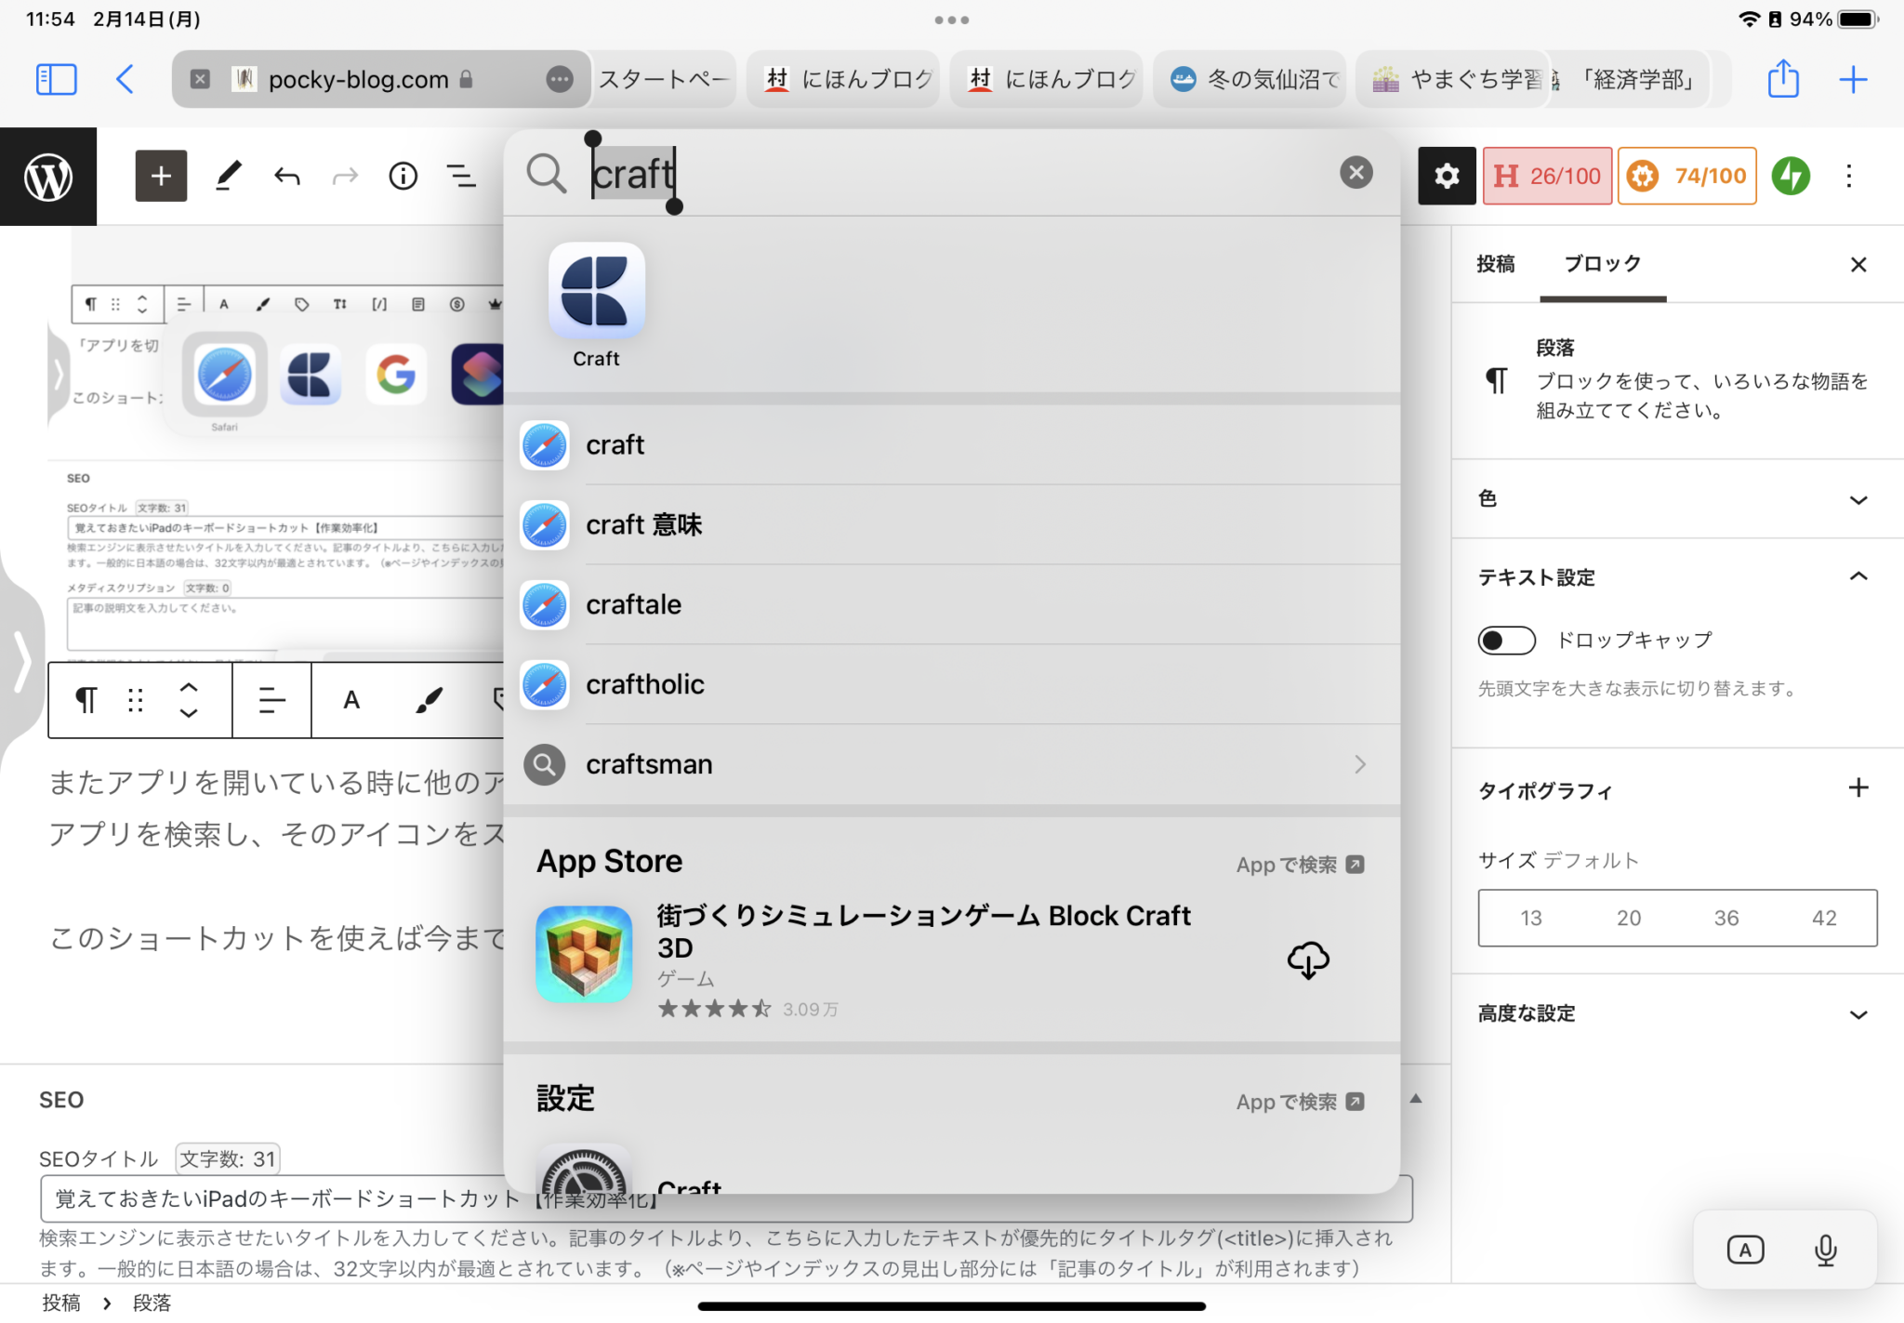Move the block down with the down arrow
Image resolution: width=1904 pixels, height=1323 pixels.
pyautogui.click(x=189, y=713)
